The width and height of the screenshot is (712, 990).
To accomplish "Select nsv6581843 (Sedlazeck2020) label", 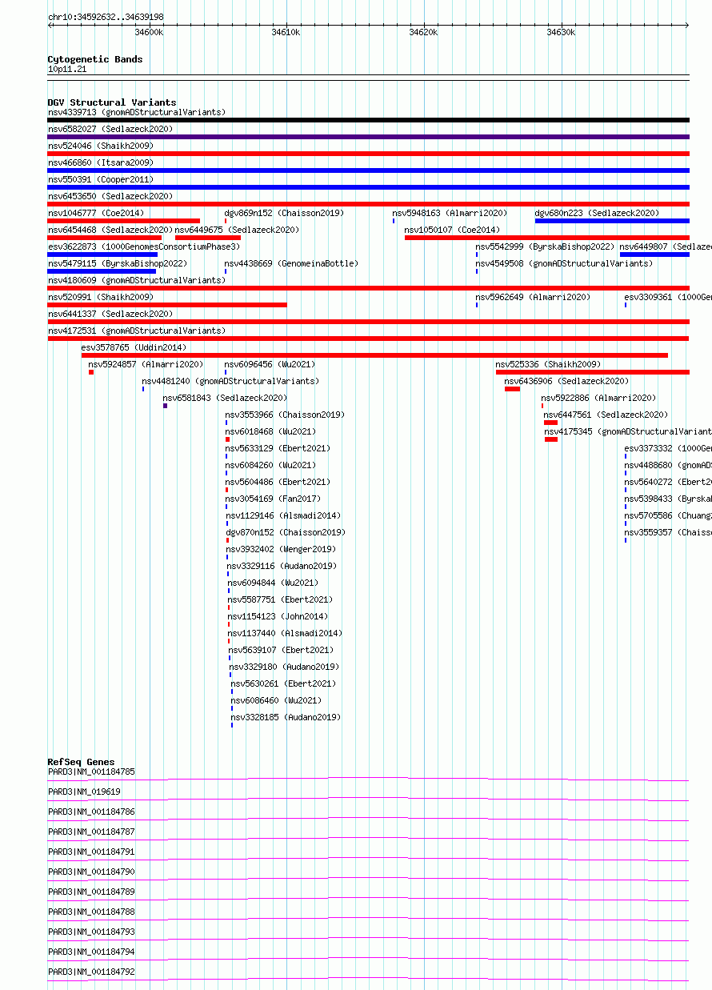I will (225, 398).
